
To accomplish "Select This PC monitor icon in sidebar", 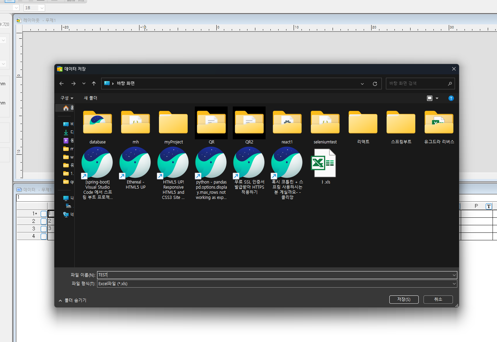I will [x=66, y=198].
